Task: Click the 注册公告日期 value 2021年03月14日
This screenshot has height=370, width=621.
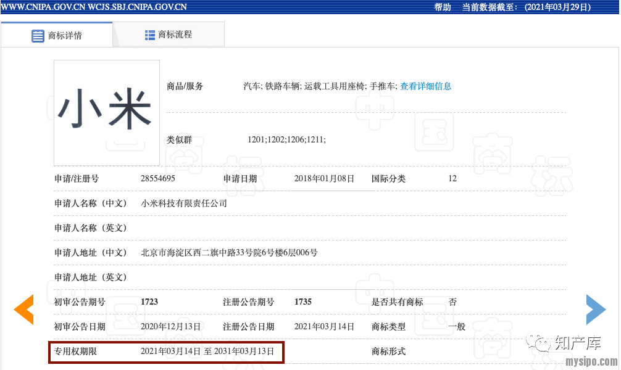Action: (x=324, y=327)
